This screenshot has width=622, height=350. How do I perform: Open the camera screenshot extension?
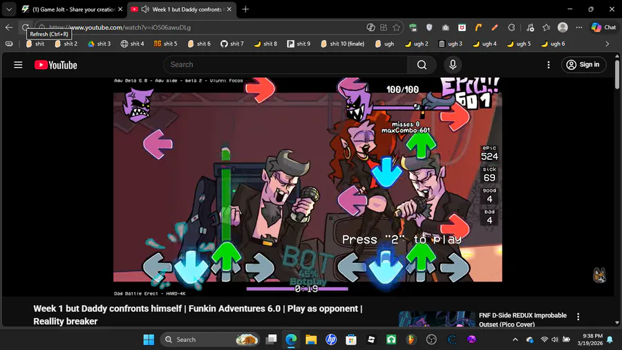tap(446, 28)
